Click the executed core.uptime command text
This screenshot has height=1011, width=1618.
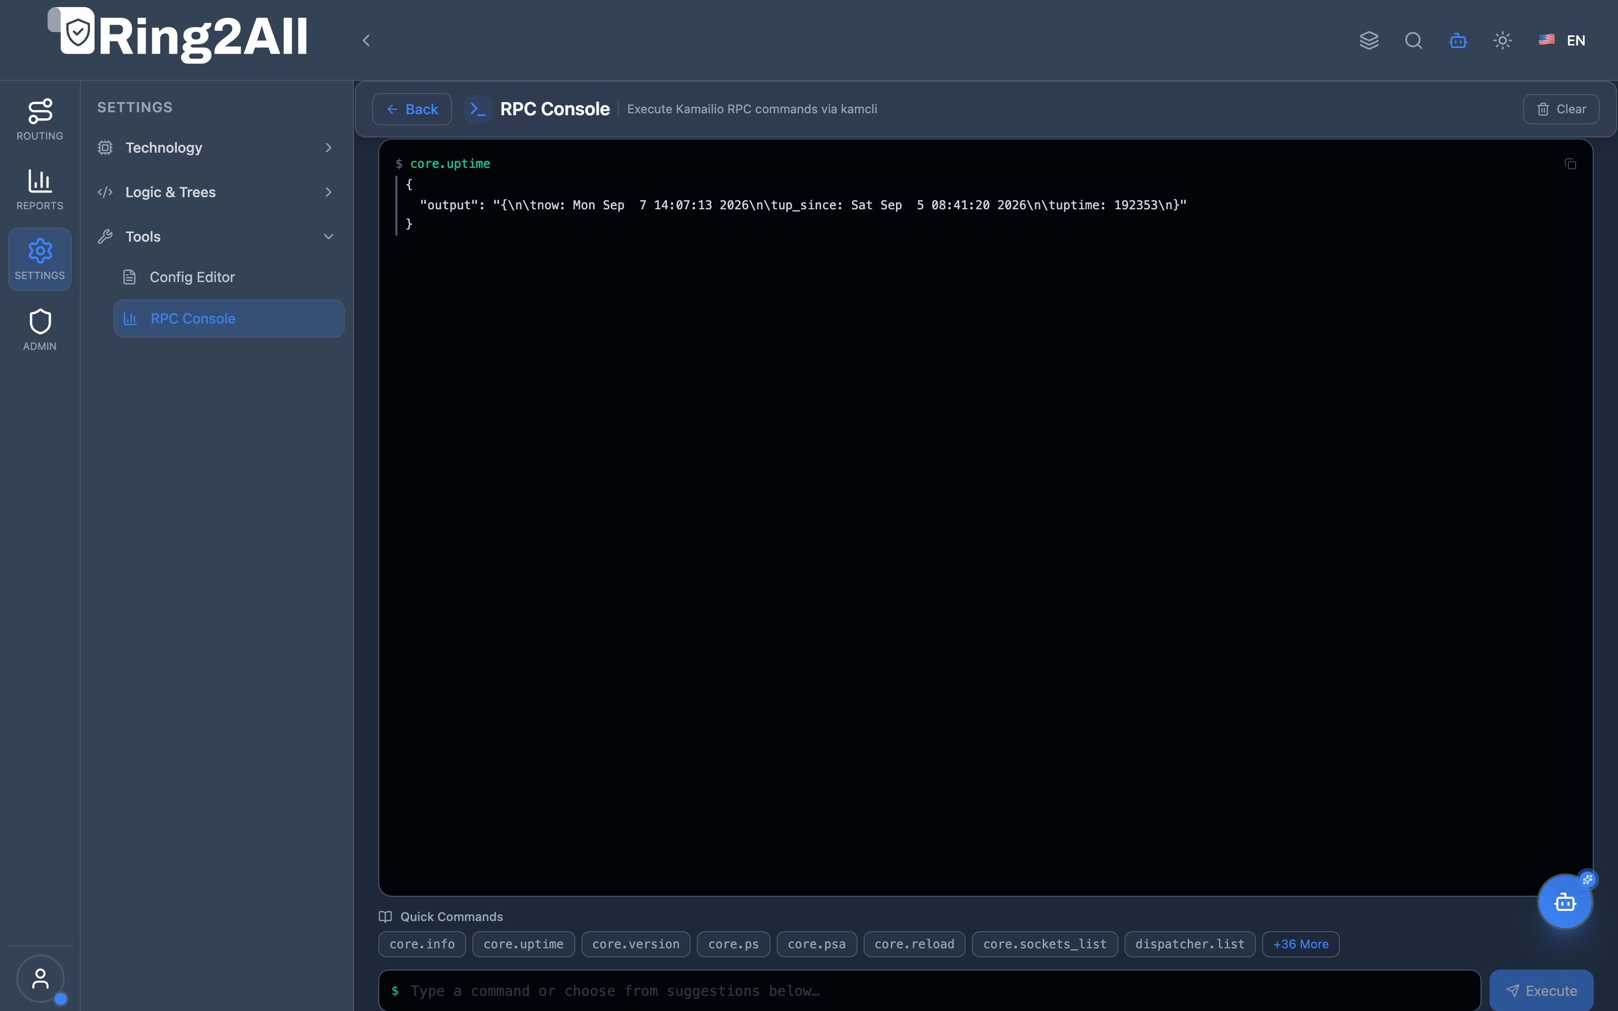pos(450,164)
